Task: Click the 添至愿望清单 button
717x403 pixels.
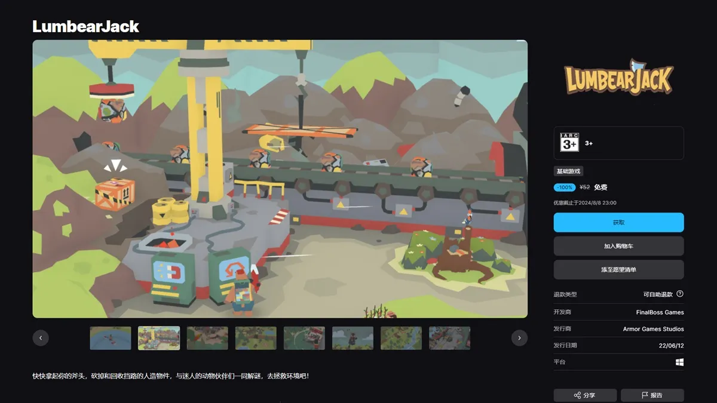Action: click(618, 270)
